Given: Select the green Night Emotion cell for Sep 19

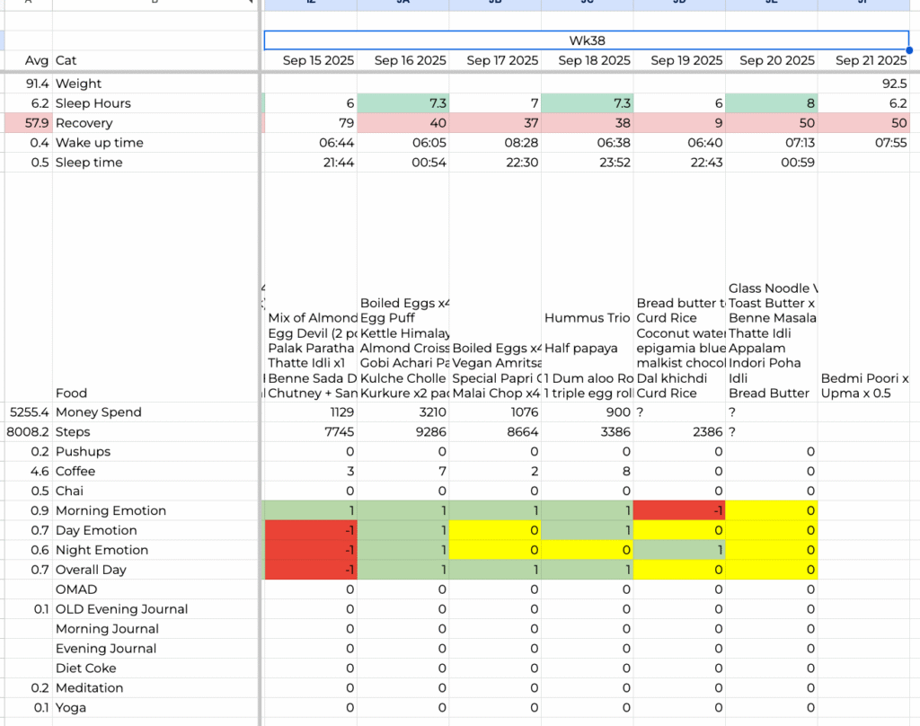Looking at the screenshot, I should [679, 550].
